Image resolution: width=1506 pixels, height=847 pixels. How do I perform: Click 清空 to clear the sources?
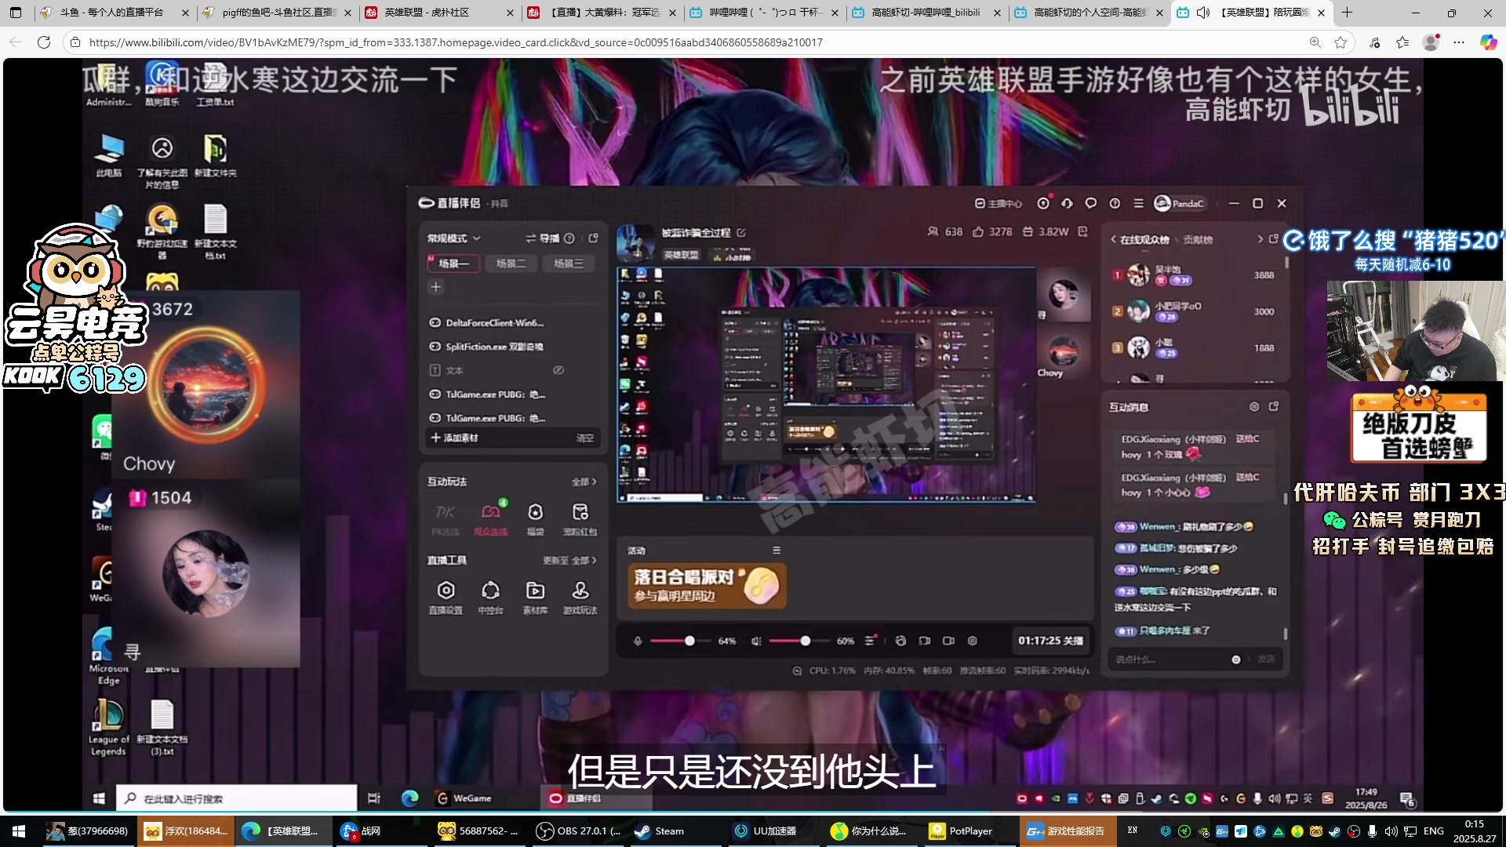pos(585,438)
